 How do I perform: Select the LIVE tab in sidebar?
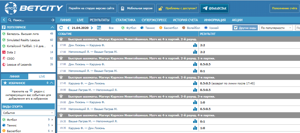coord(42,76)
